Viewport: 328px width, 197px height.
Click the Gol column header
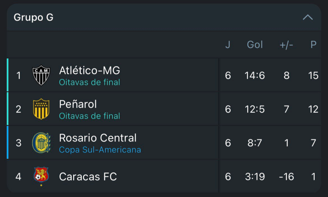point(255,45)
